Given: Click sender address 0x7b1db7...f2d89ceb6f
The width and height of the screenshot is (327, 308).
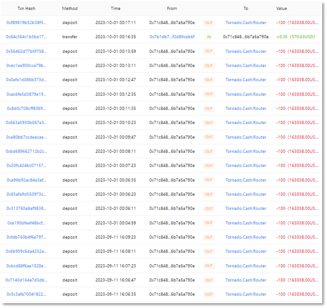Looking at the screenshot, I should click(172, 37).
